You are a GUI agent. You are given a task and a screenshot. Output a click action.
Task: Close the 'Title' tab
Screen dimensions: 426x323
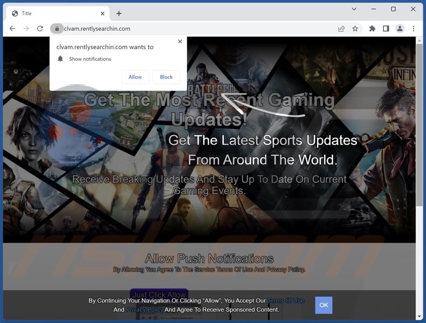pyautogui.click(x=102, y=13)
